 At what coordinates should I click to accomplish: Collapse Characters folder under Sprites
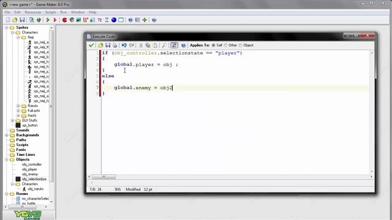[x=12, y=32]
